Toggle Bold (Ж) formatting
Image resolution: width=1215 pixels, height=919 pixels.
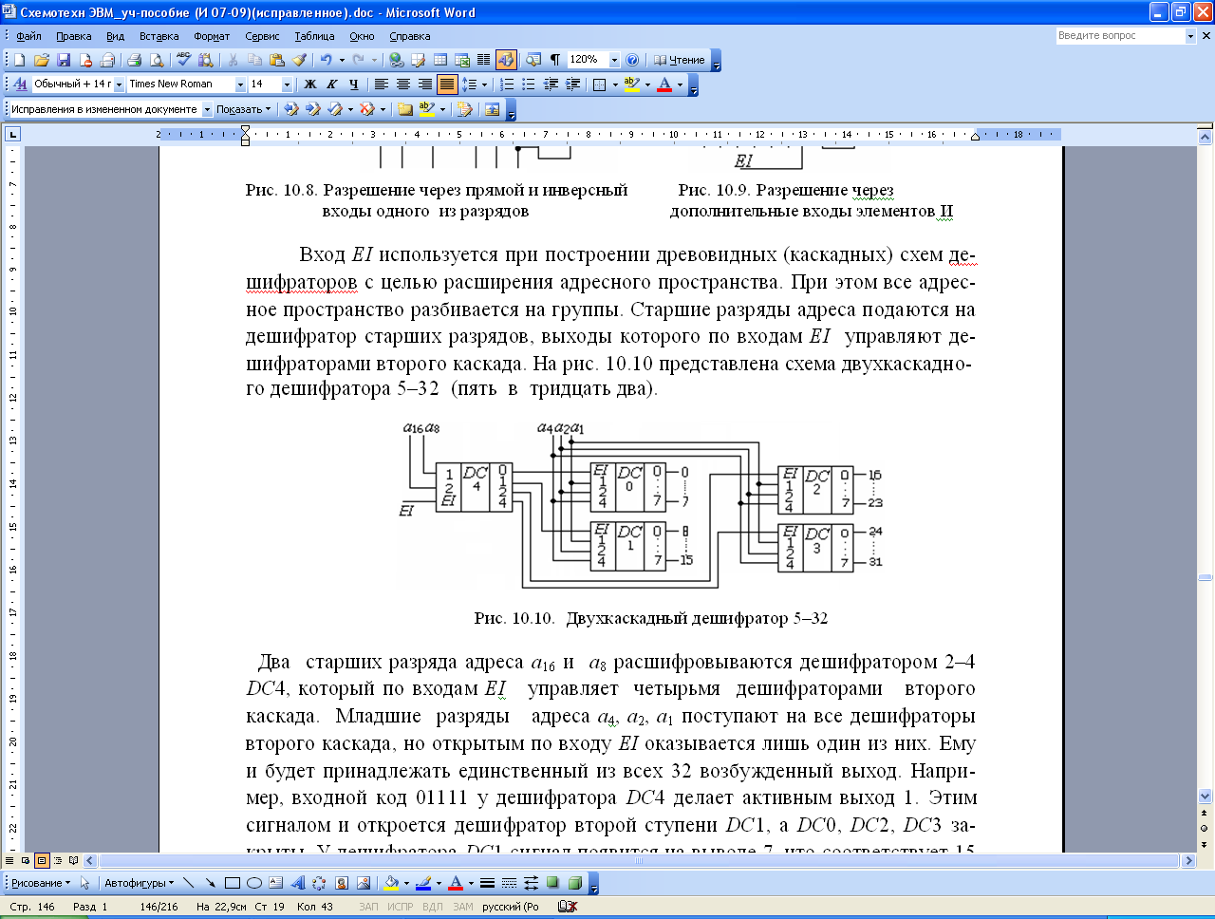309,84
